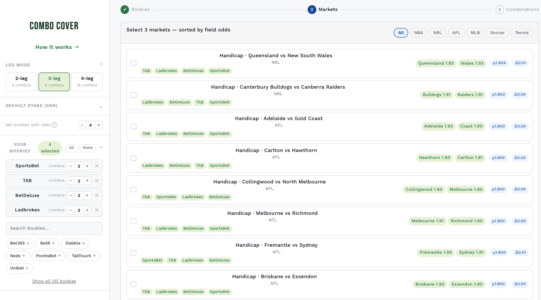This screenshot has height=300, width=541.
Task: Filter markets by AFL
Action: [x=456, y=33]
